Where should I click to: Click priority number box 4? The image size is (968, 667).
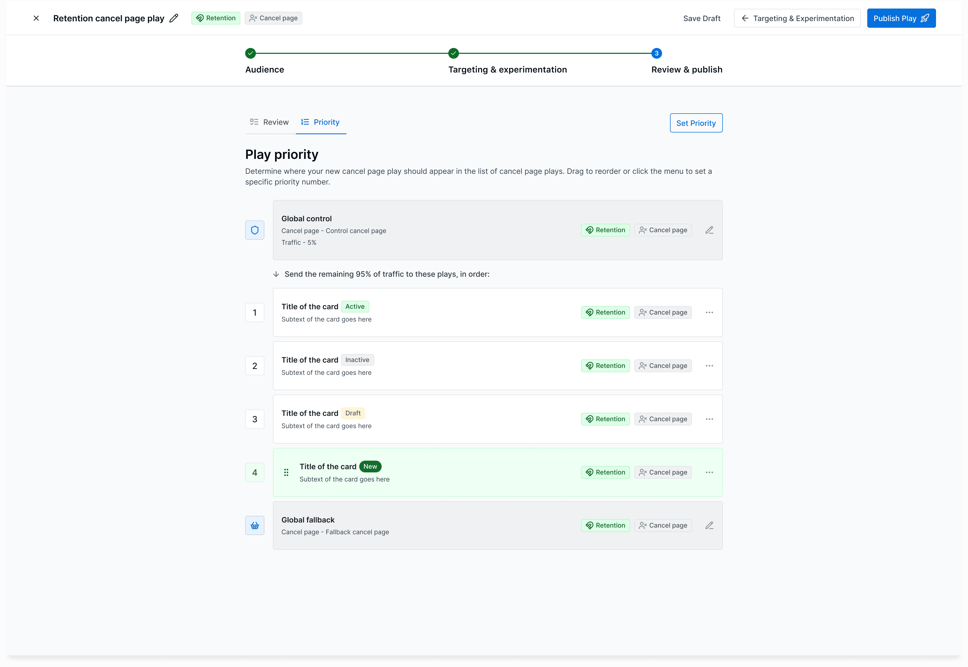255,473
